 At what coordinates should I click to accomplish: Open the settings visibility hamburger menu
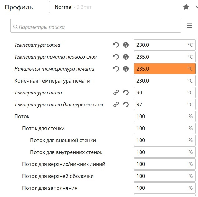(190, 26)
